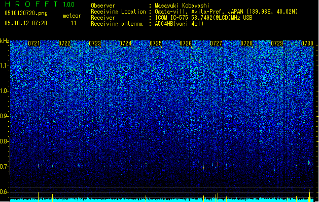Screen dimensions: 319x202
Task: Click the 0723 time marker
Action: point(95,43)
